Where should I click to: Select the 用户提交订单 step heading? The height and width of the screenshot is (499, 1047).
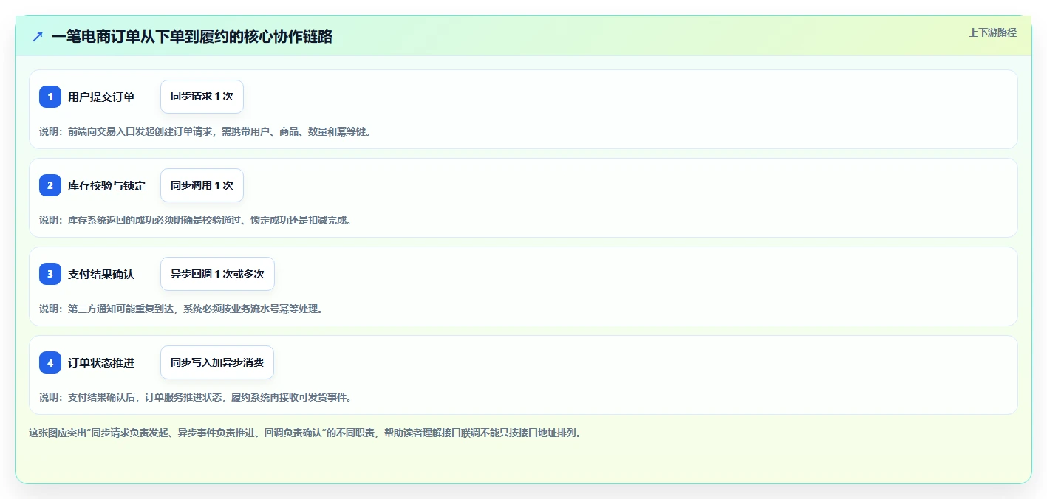(101, 97)
